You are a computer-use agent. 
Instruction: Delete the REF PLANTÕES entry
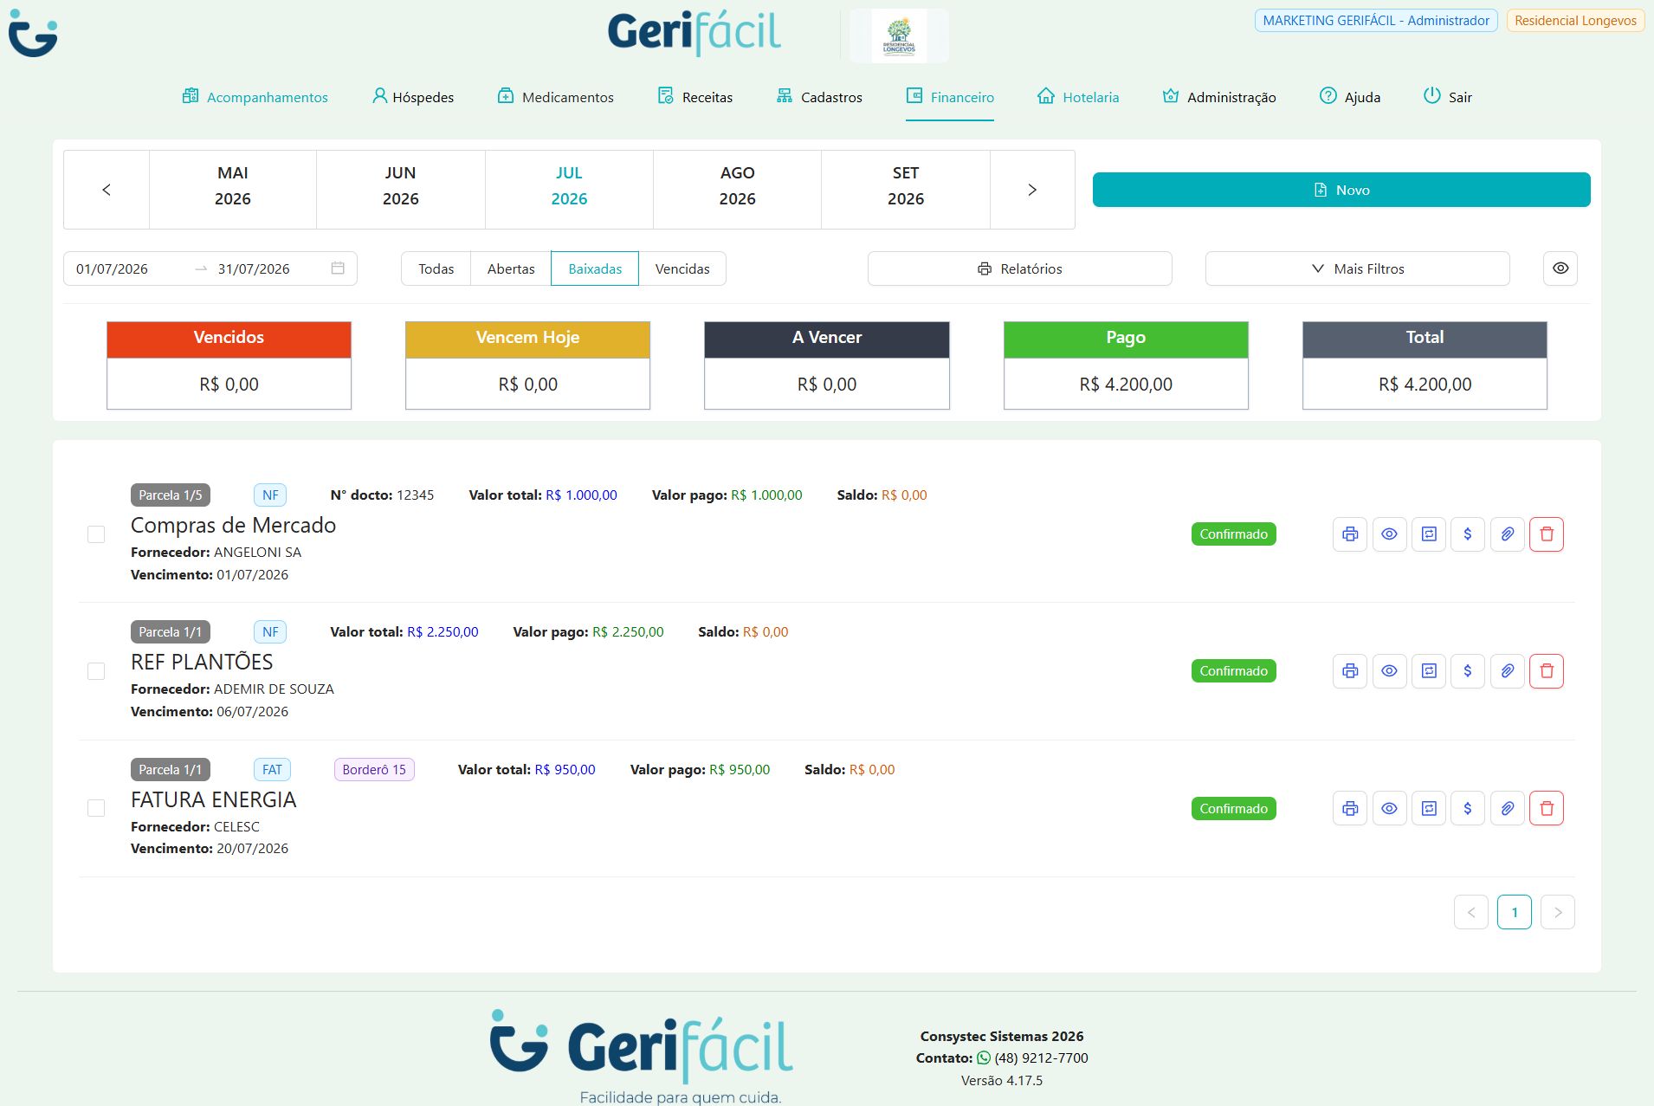coord(1547,671)
